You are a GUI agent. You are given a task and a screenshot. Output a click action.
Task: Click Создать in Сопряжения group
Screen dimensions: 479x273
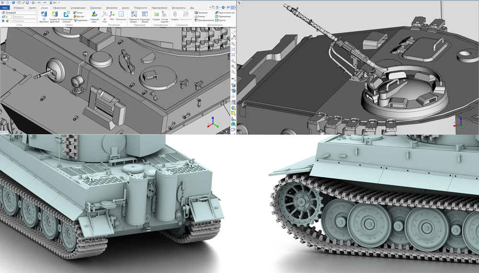point(175,16)
